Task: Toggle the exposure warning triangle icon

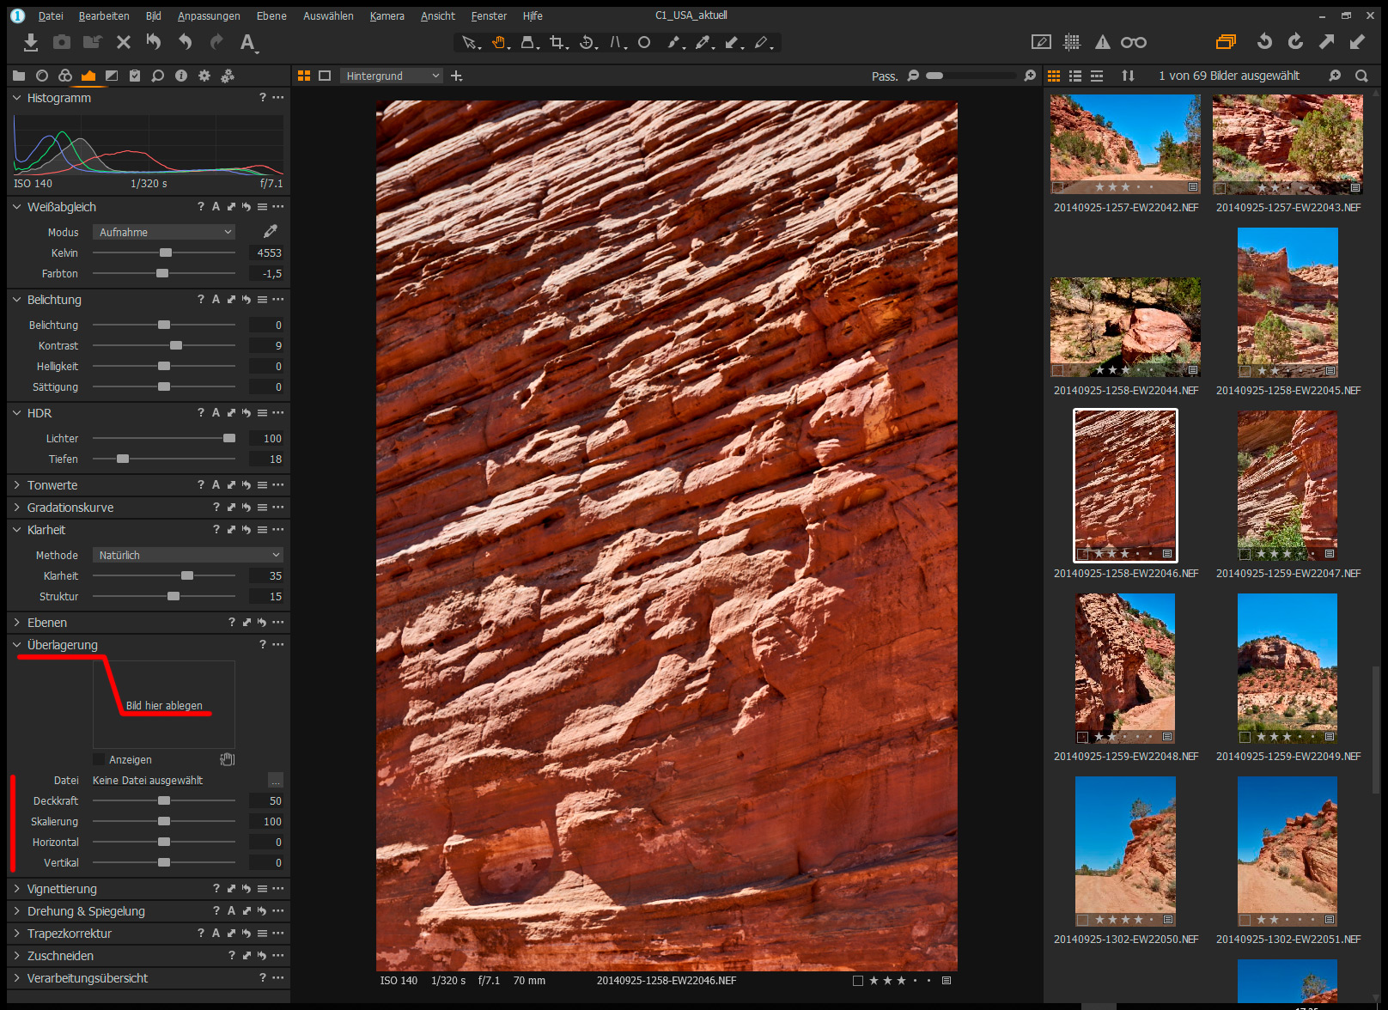Action: (1102, 42)
